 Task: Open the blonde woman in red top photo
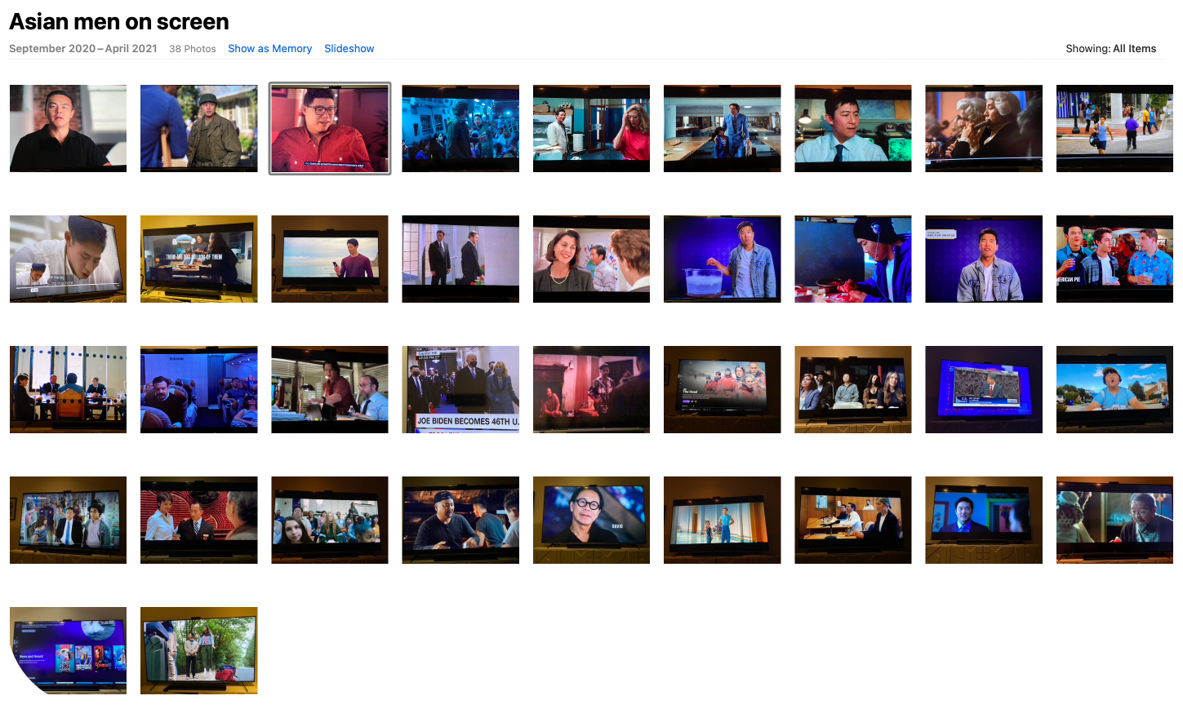tap(591, 128)
